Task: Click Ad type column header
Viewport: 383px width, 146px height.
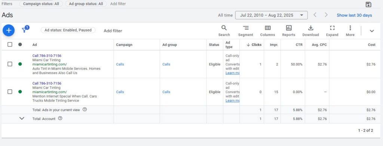Action: pos(229,45)
